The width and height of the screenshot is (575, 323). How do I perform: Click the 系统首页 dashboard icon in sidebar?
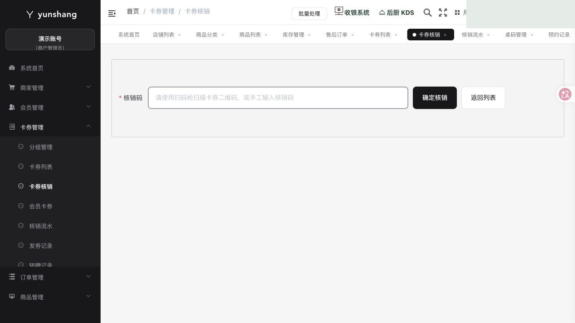point(12,68)
